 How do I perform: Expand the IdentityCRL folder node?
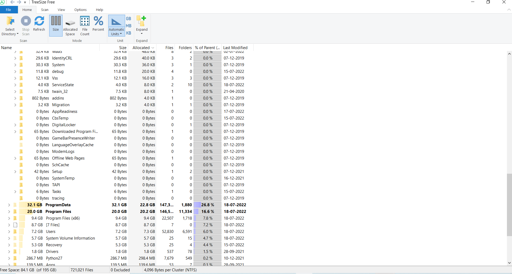tap(15, 58)
